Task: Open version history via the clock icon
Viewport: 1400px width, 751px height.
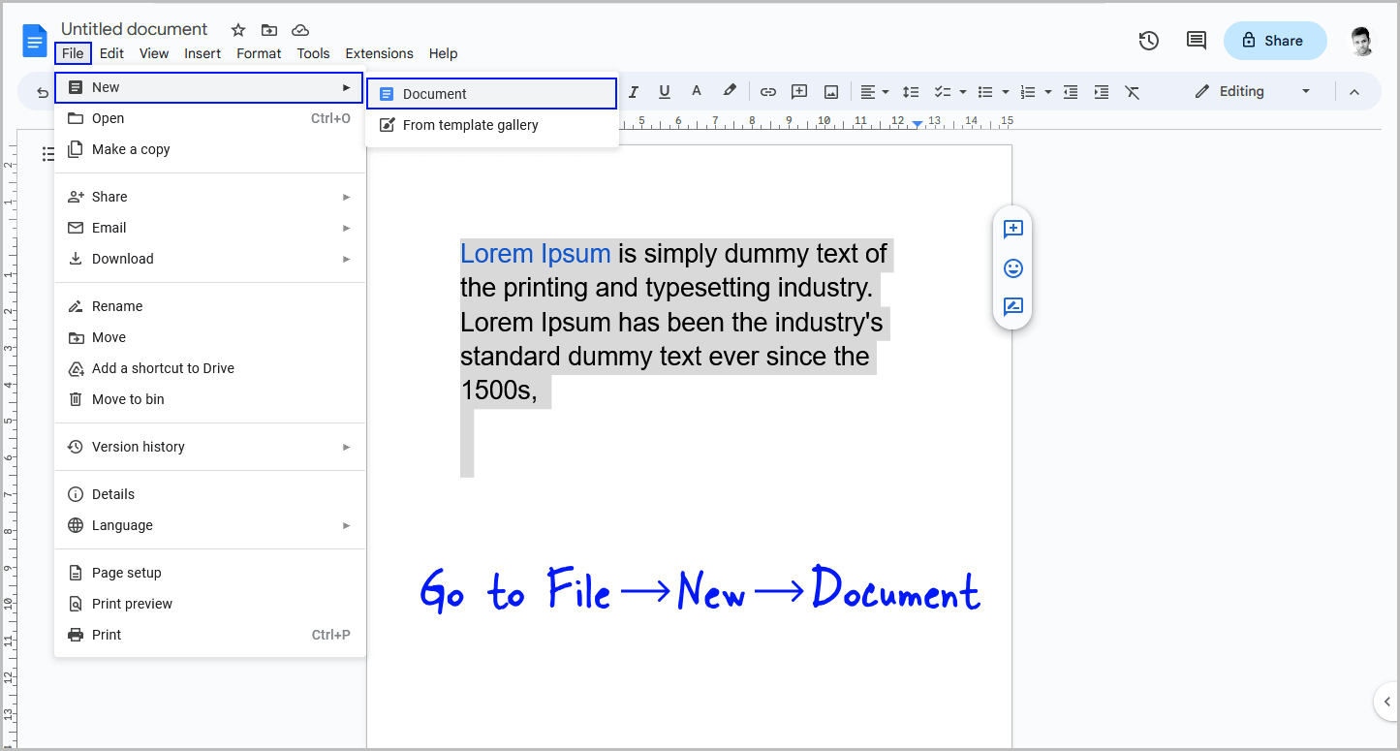Action: click(x=1149, y=41)
